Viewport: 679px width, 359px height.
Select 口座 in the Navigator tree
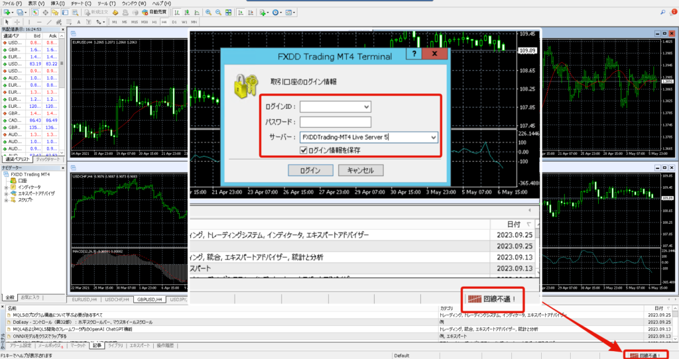23,181
